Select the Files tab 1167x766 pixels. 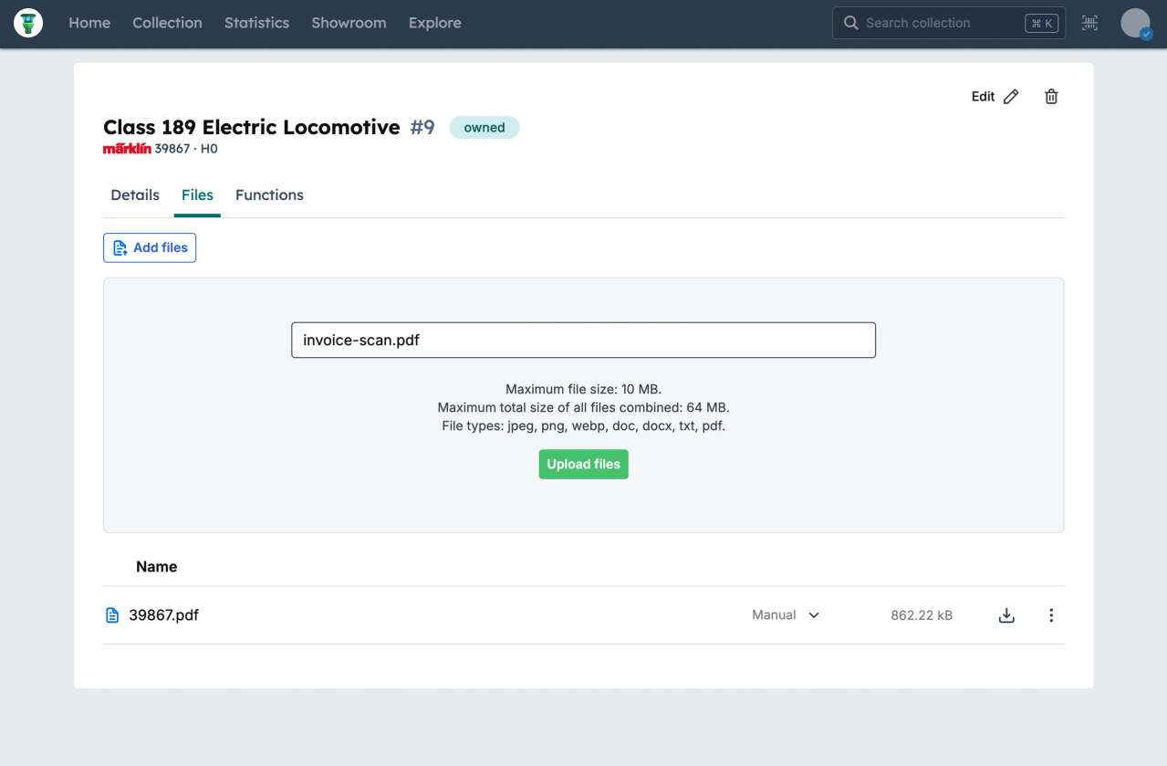pyautogui.click(x=197, y=195)
